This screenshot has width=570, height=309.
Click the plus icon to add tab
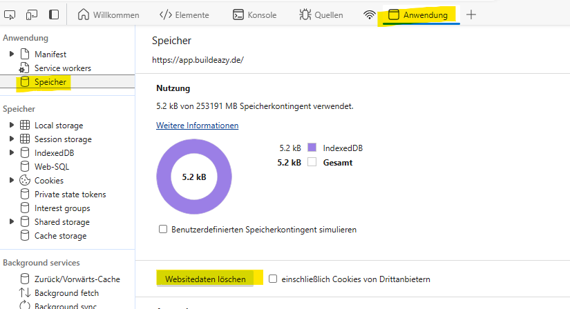click(x=471, y=14)
